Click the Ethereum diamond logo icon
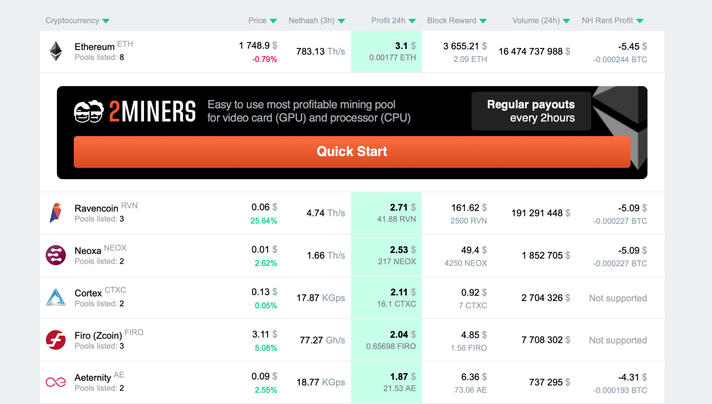 click(x=56, y=51)
